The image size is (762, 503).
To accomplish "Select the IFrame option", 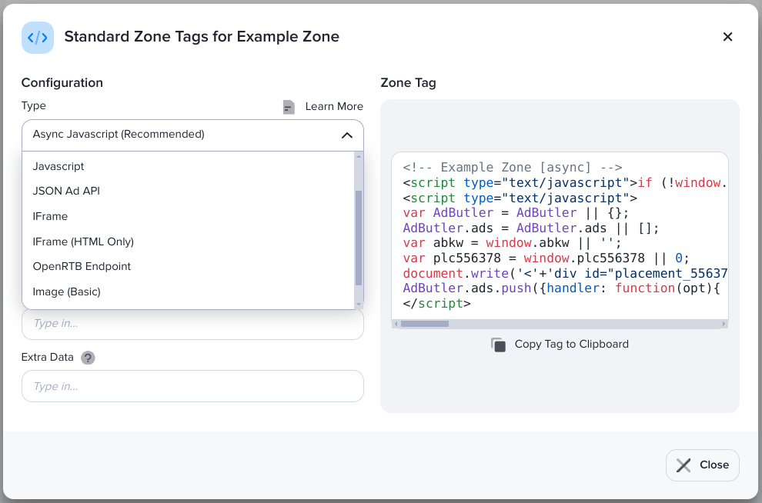I will point(188,217).
